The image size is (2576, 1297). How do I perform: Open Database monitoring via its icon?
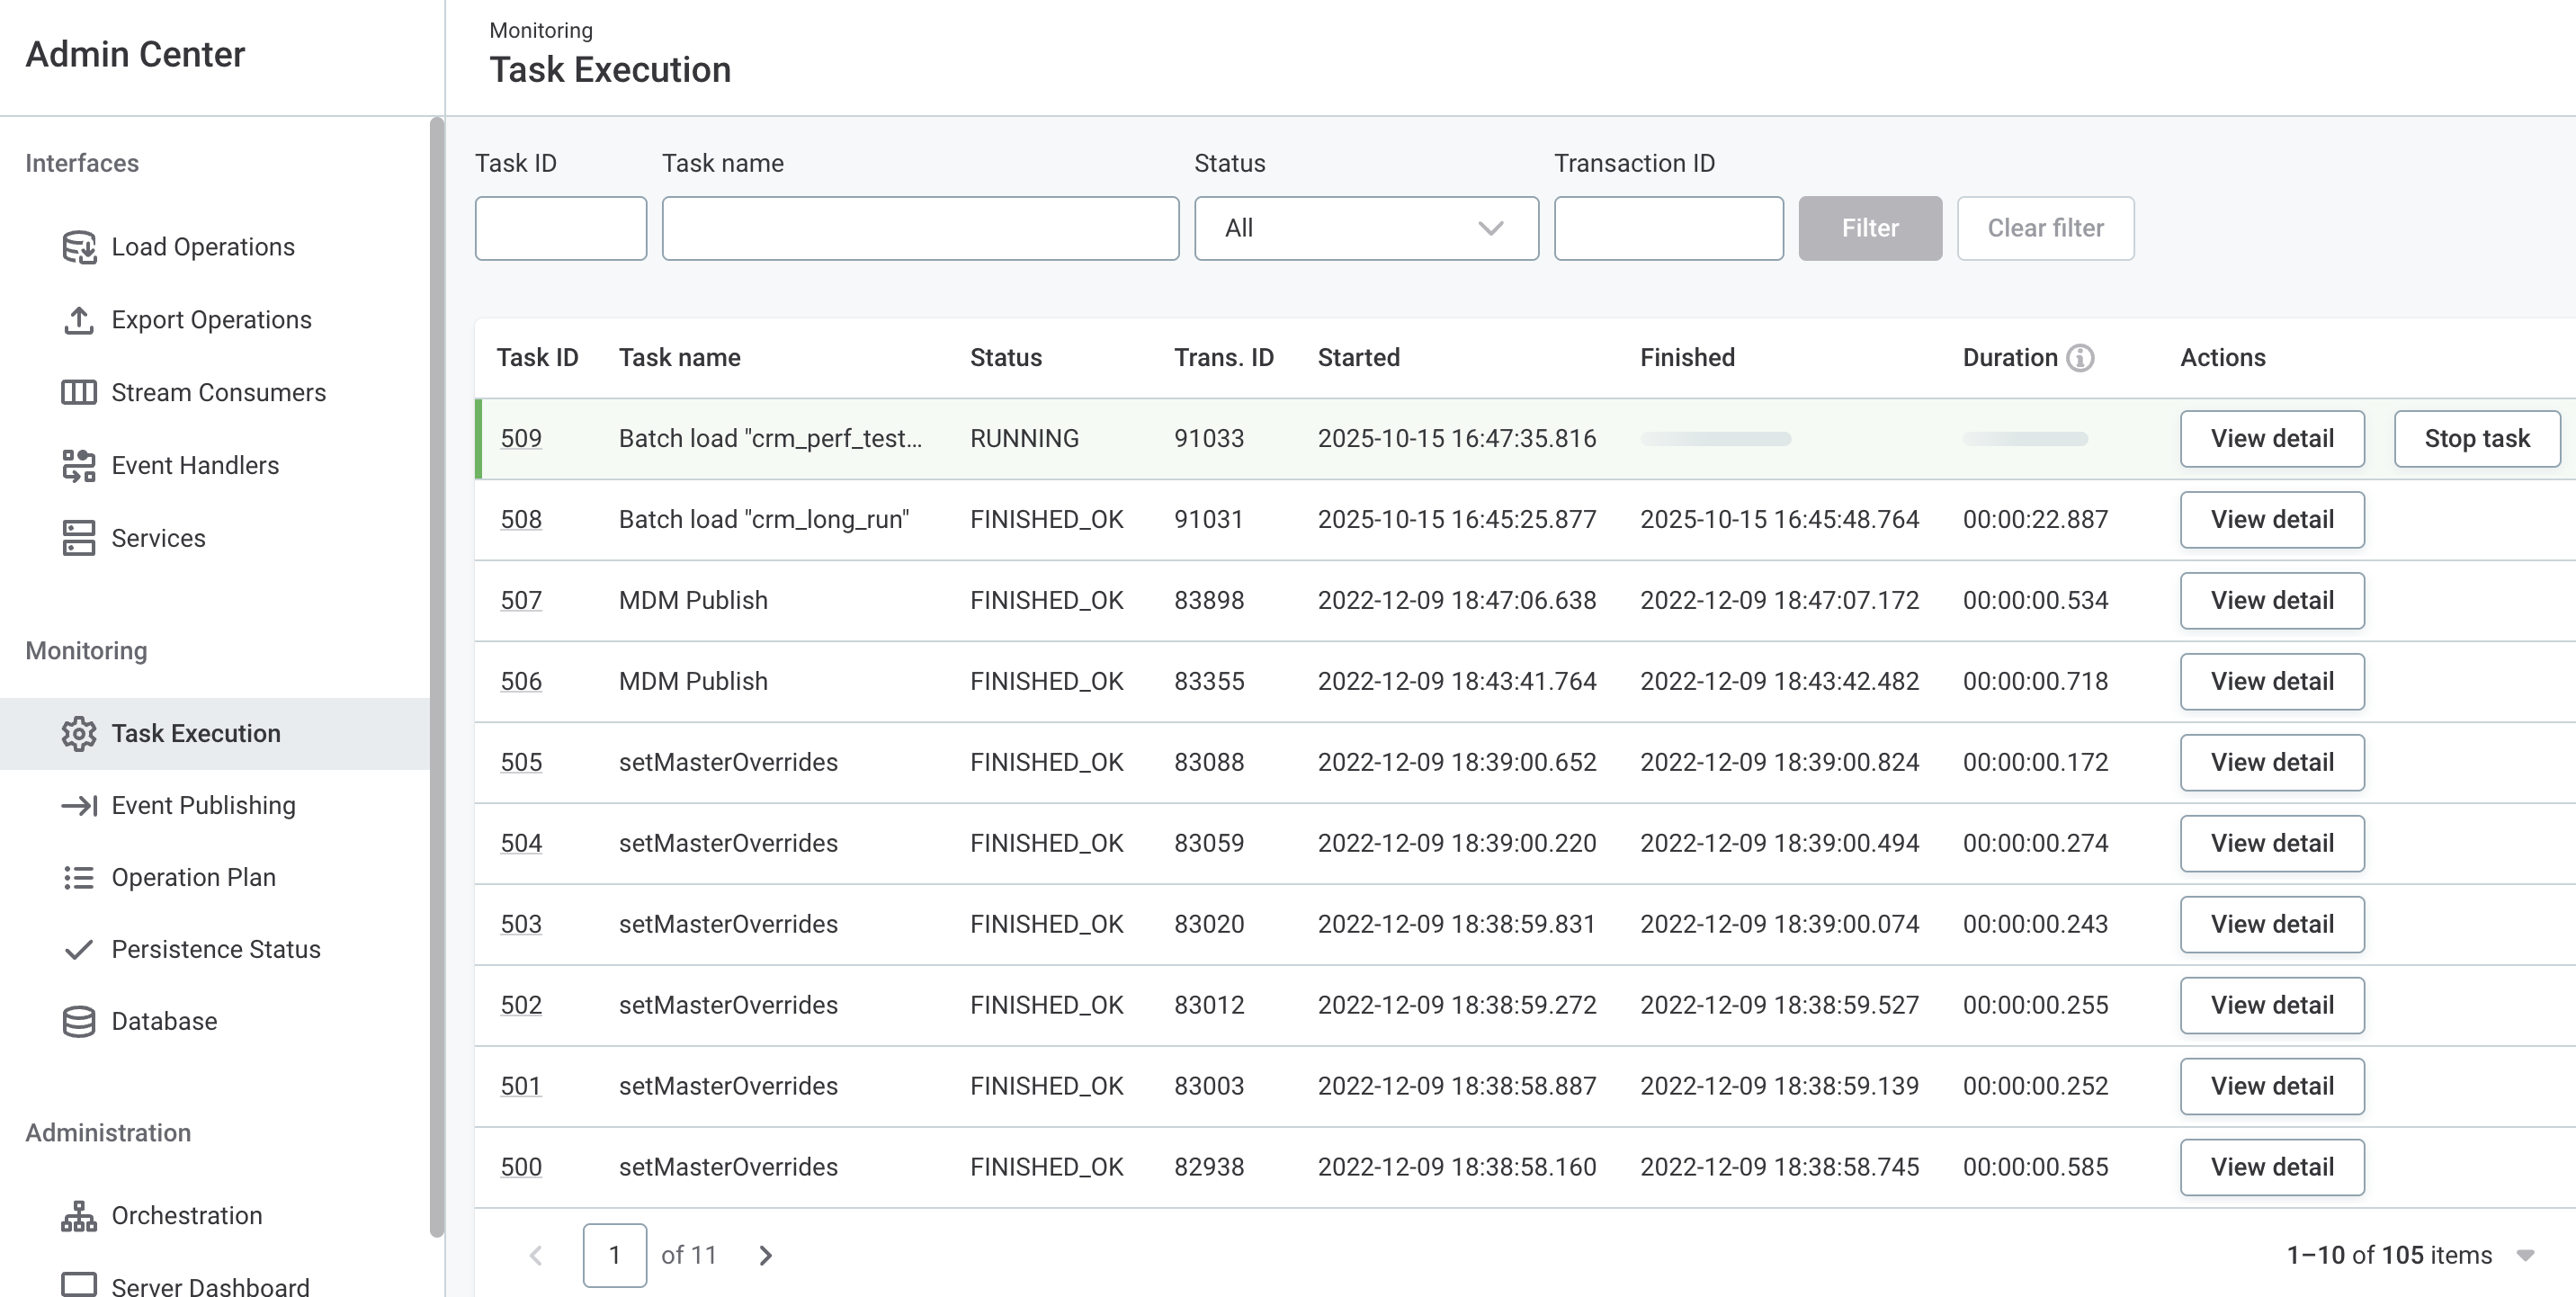click(79, 1021)
